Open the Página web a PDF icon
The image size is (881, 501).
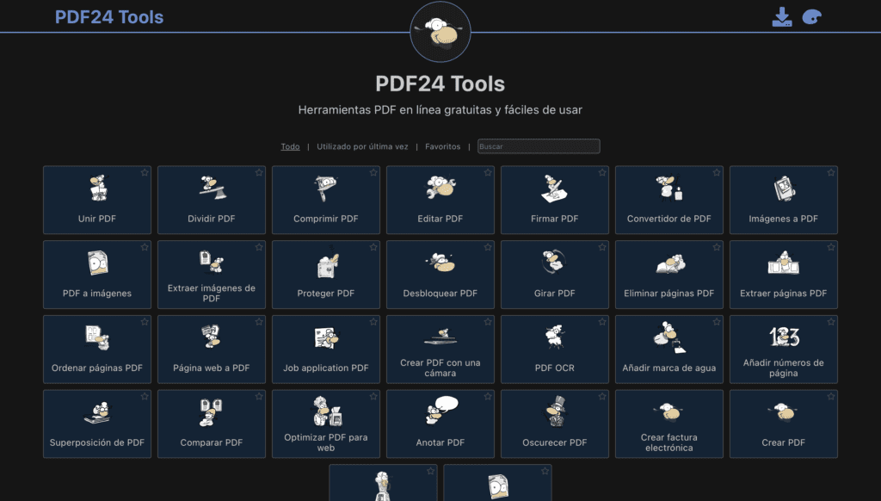pyautogui.click(x=212, y=337)
